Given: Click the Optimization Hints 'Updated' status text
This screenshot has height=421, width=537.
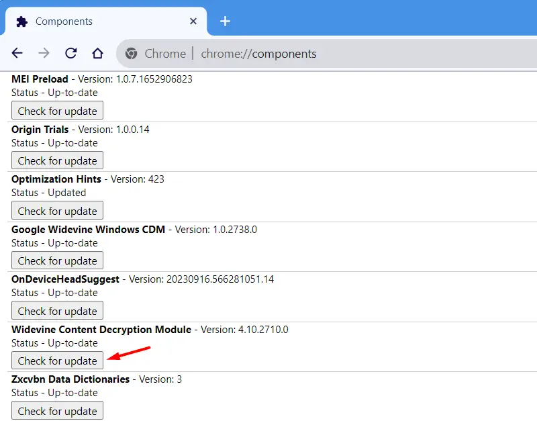Looking at the screenshot, I should pos(67,193).
